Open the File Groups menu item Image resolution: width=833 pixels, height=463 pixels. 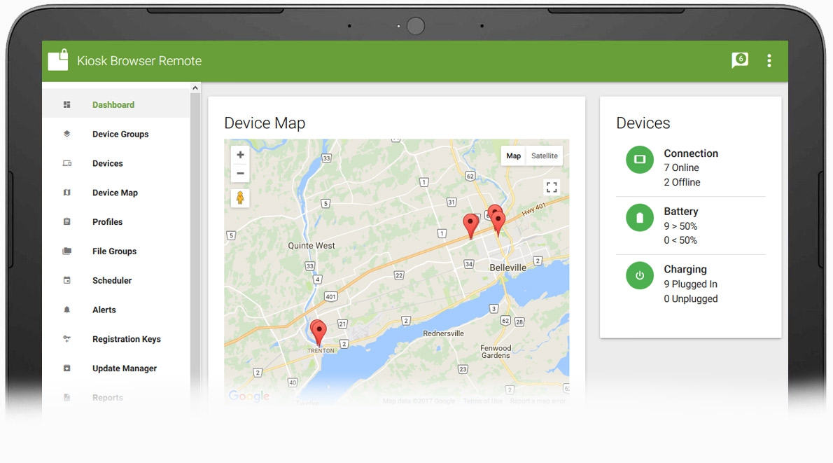(115, 251)
